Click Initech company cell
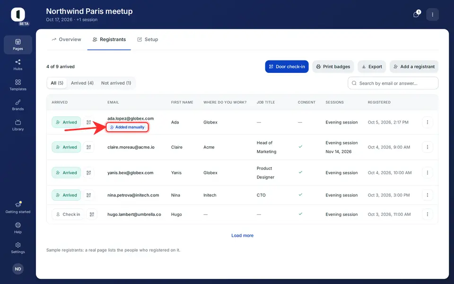Image resolution: width=454 pixels, height=284 pixels. pyautogui.click(x=210, y=195)
